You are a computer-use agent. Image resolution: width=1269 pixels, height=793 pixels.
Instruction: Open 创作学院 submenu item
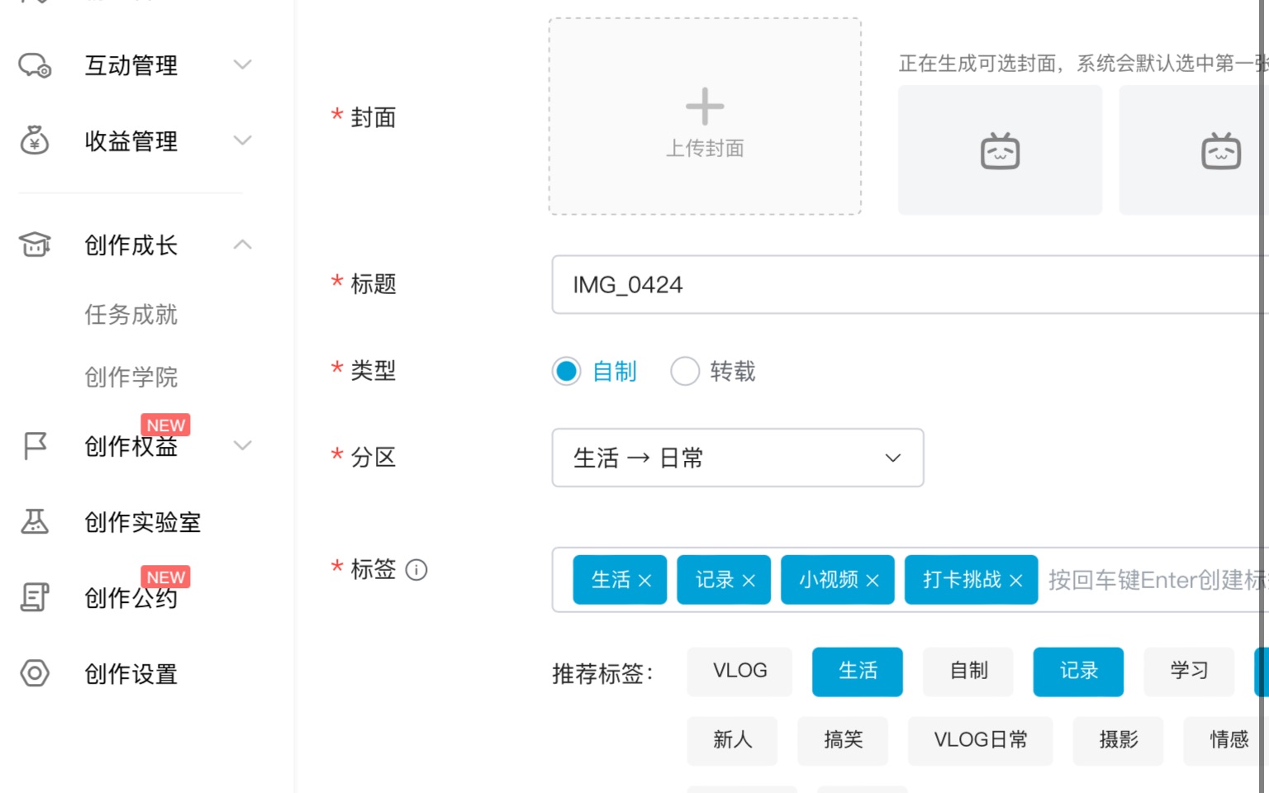coord(131,378)
